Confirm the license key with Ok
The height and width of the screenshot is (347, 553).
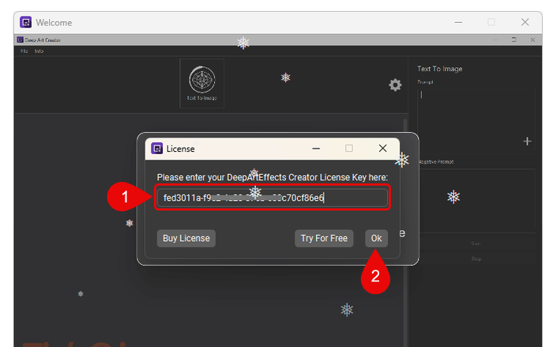(x=376, y=238)
